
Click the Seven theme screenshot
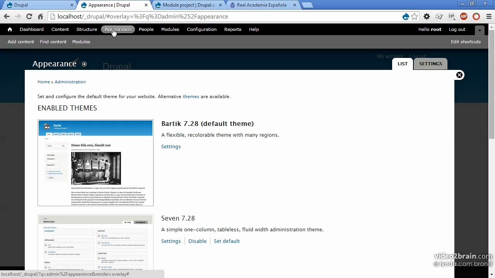tap(96, 242)
